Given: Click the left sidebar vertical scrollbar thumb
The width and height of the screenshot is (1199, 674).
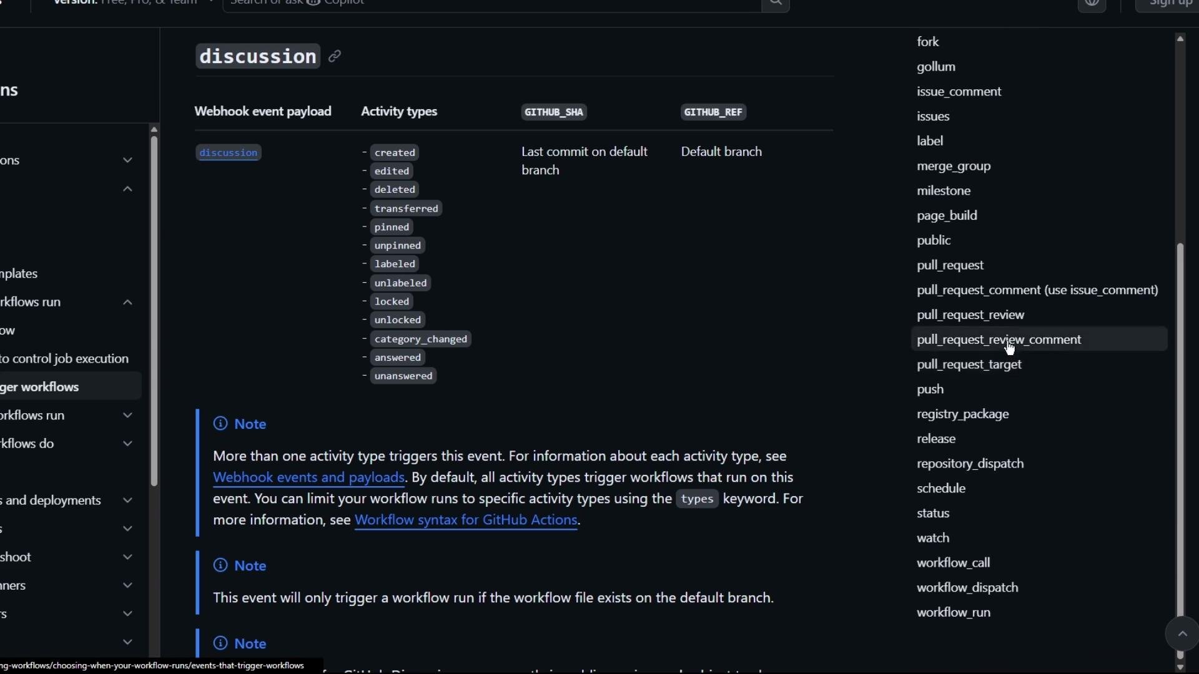Looking at the screenshot, I should coord(154,311).
